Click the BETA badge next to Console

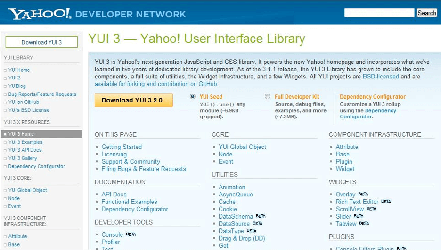pos(131,234)
